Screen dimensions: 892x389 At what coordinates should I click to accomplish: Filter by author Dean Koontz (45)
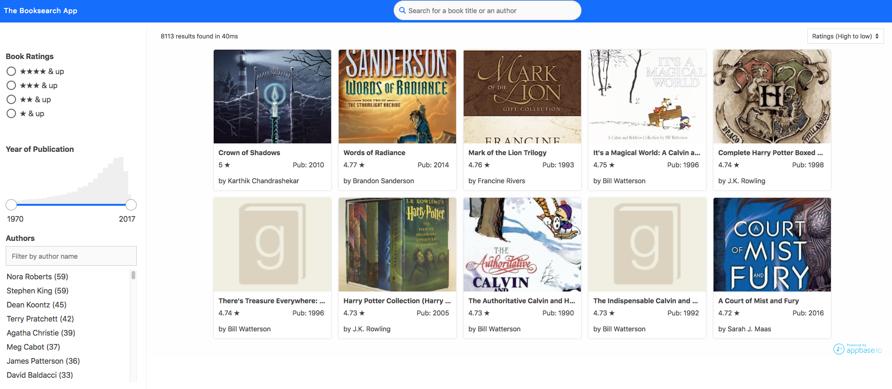(x=37, y=305)
